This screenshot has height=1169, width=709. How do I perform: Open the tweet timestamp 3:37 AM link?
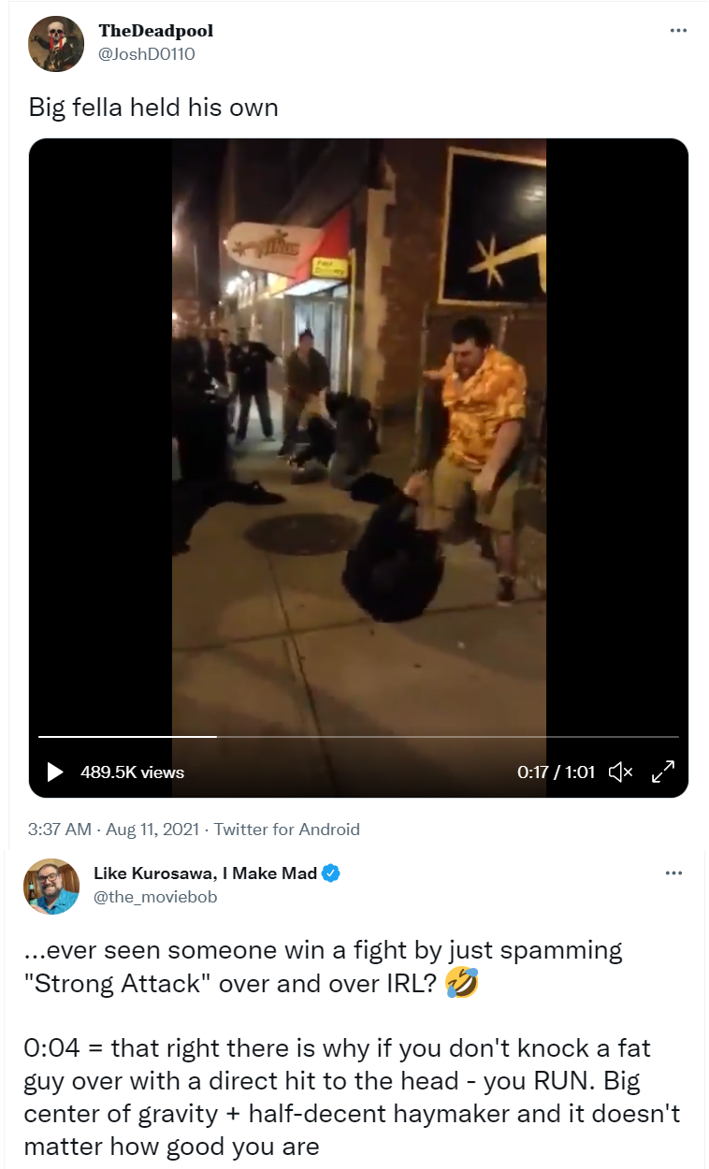[x=60, y=829]
